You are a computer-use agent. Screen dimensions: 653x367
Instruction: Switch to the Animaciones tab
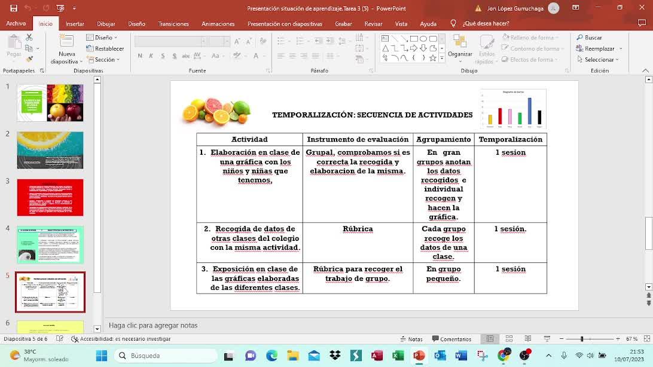[x=218, y=24]
